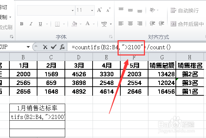Open text orientation options
The image size is (206, 138).
(x=153, y=10)
